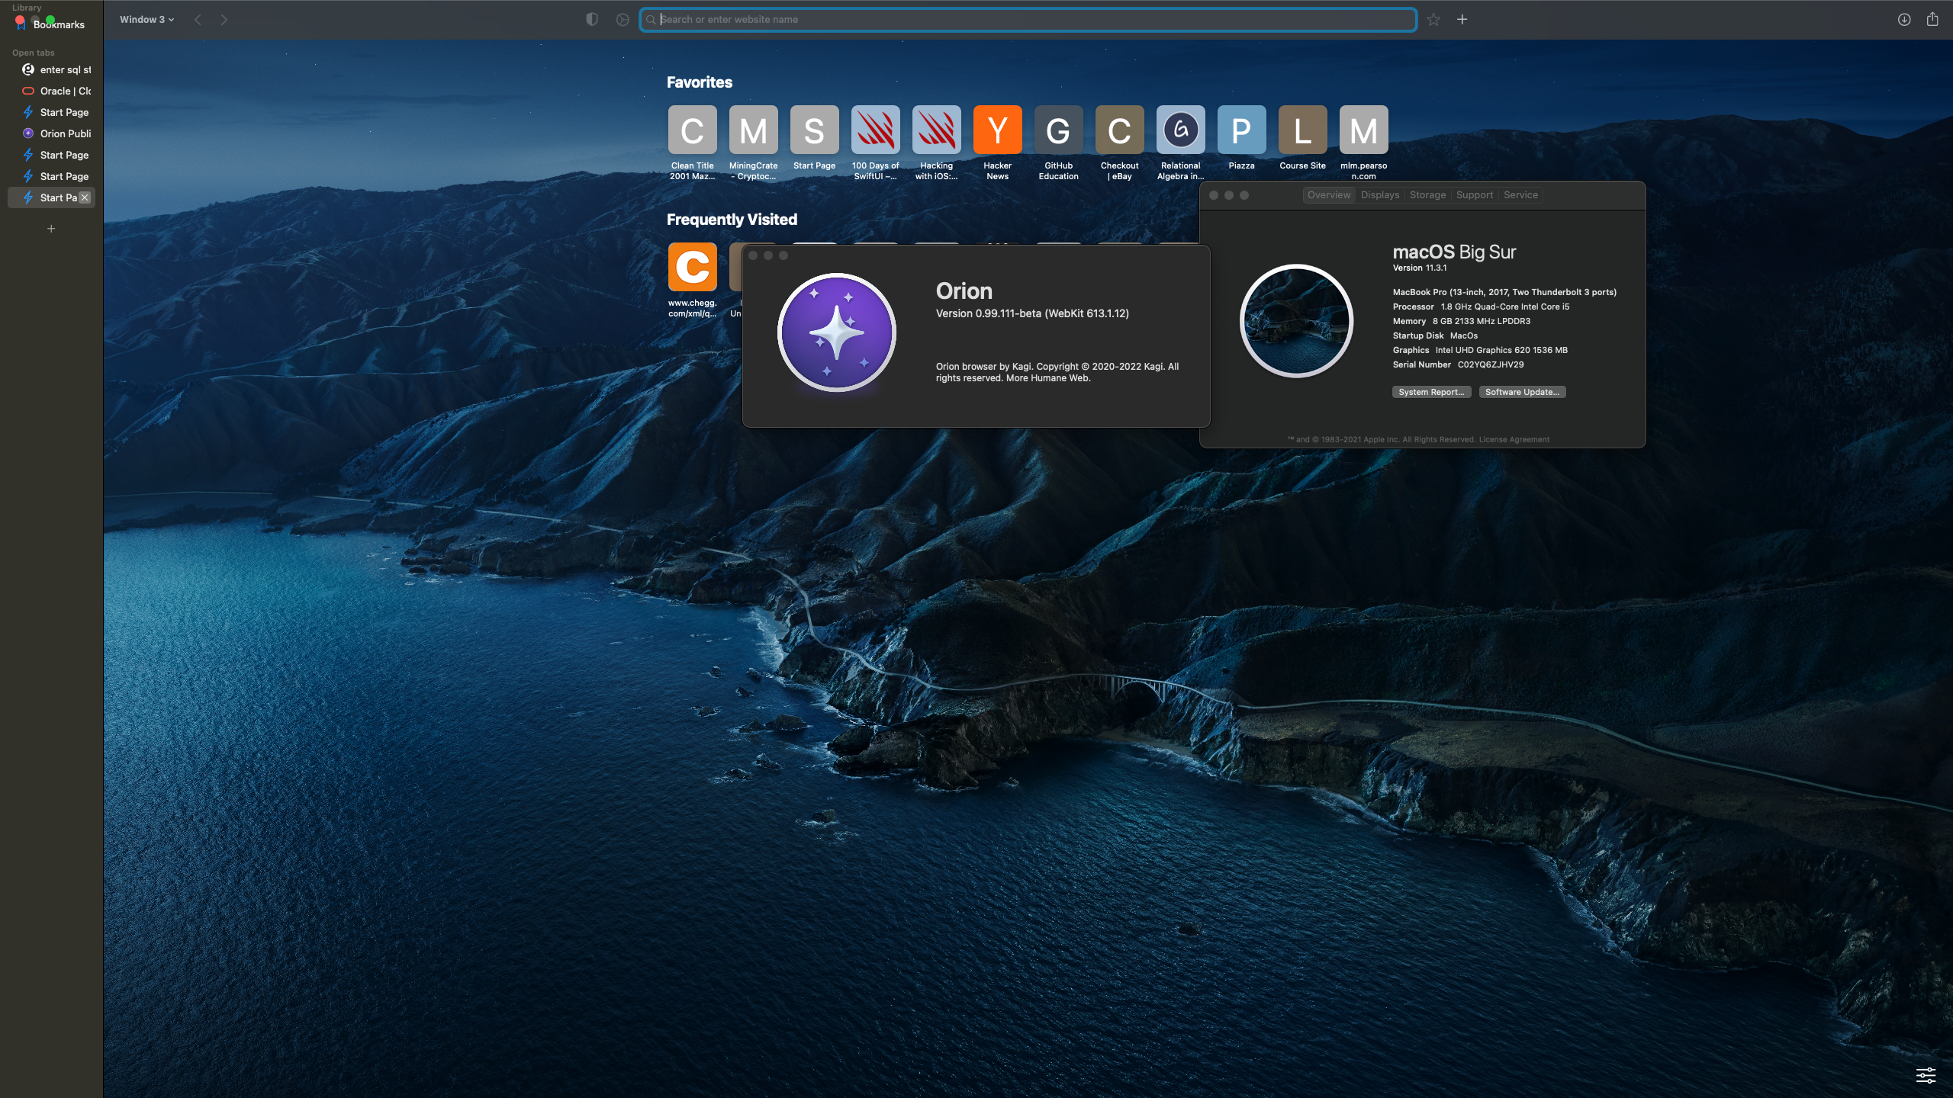The width and height of the screenshot is (1953, 1098).
Task: Bookmark page with the star icon
Action: click(x=1433, y=20)
